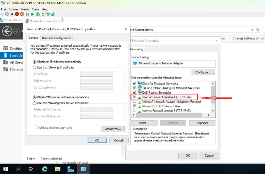Switch to the Alternate Configuration tab
This screenshot has height=174, width=265.
click(x=56, y=38)
